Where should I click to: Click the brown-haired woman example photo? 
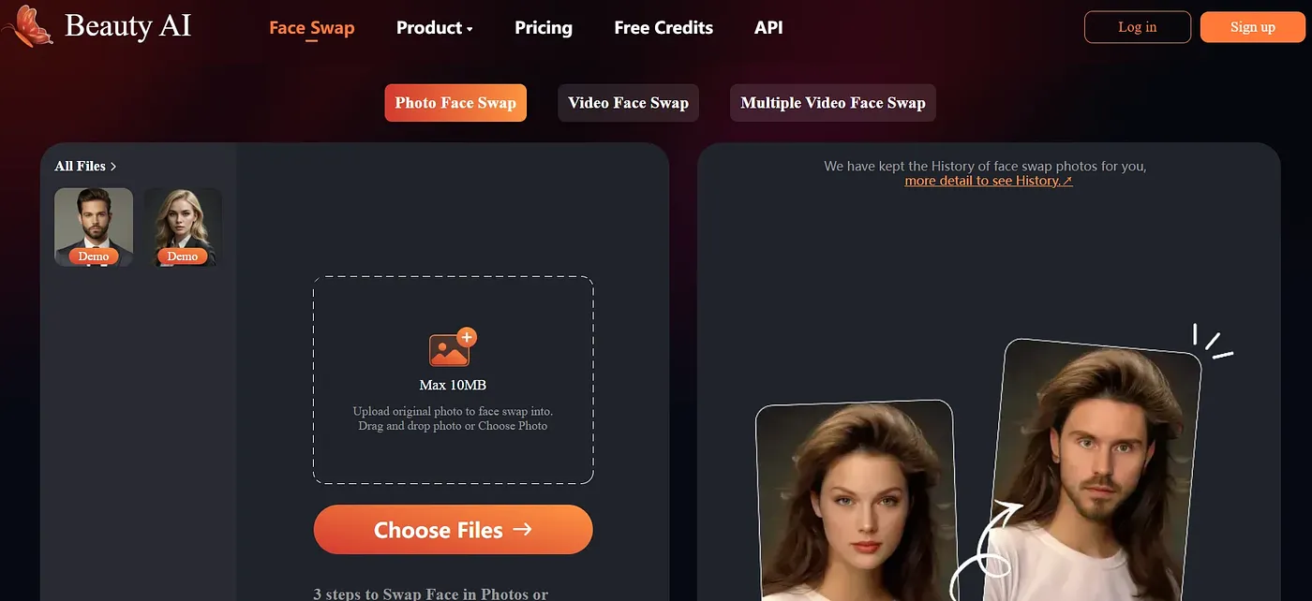pyautogui.click(x=857, y=501)
